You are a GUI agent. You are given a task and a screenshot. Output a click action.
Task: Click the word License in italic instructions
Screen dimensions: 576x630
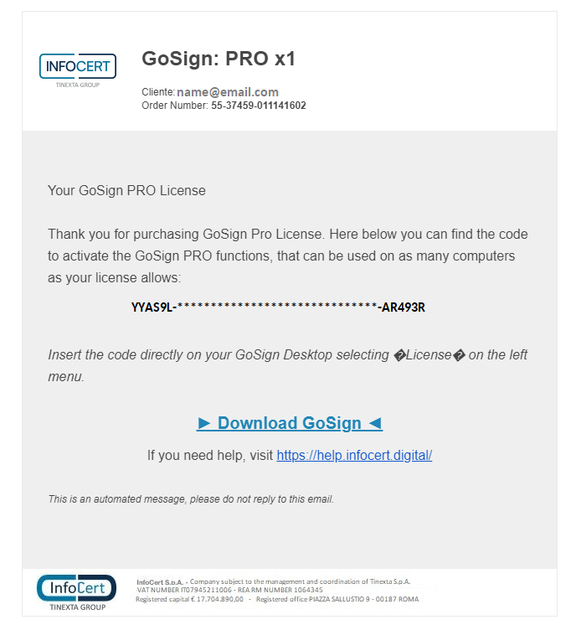(429, 354)
